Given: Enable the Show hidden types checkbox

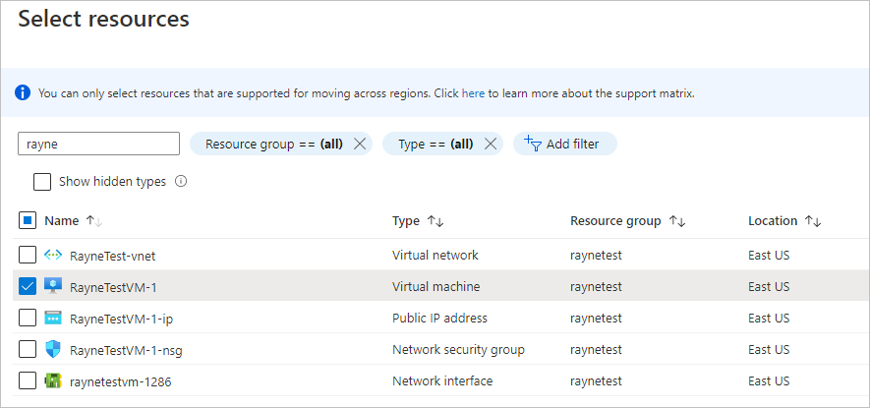Looking at the screenshot, I should tap(42, 182).
